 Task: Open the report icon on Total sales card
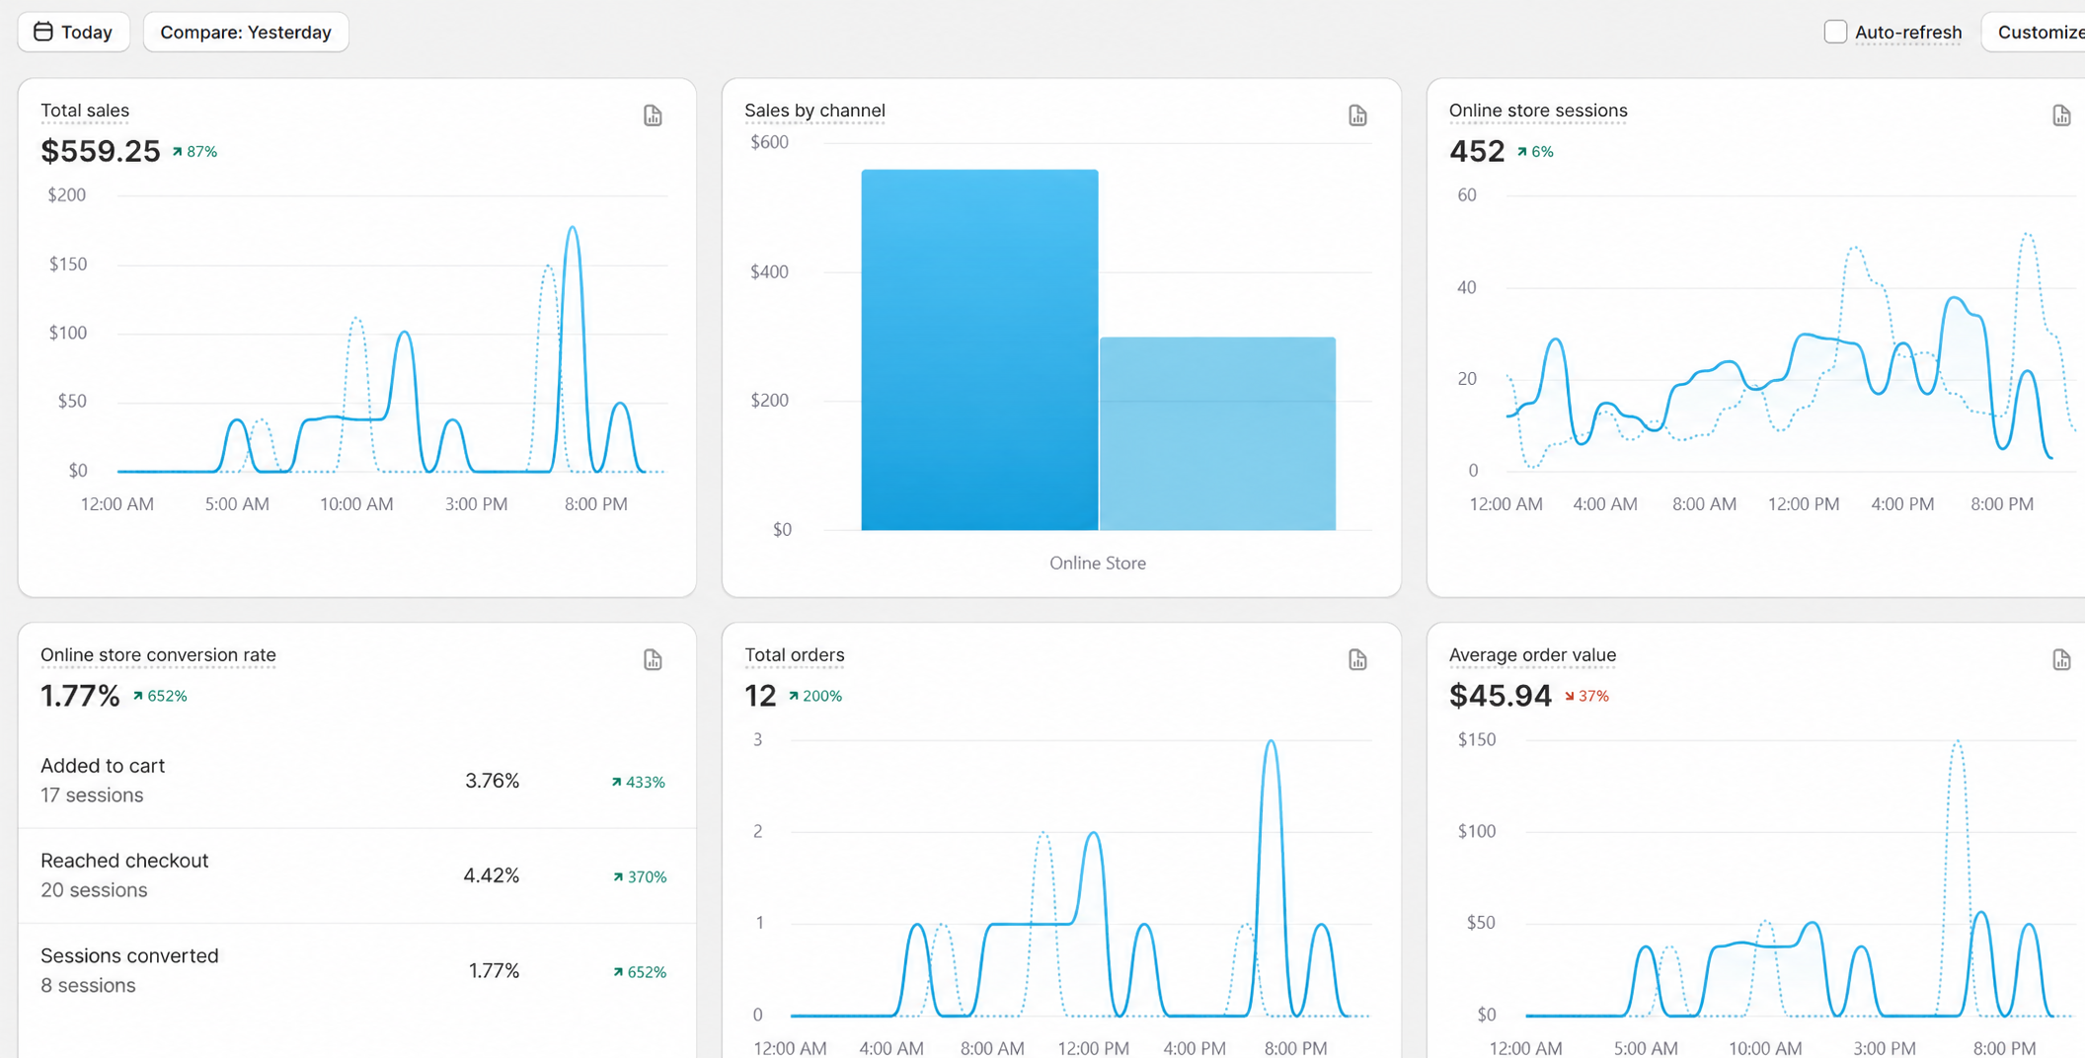(653, 115)
